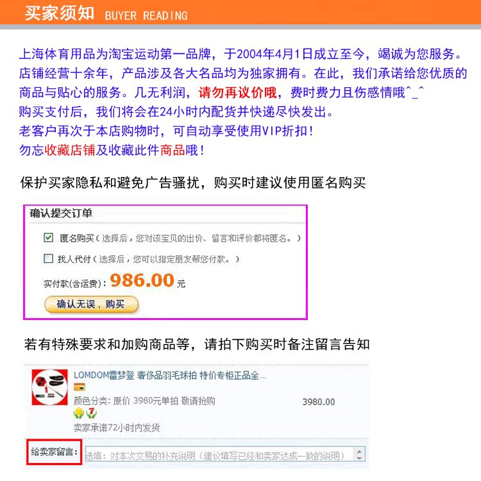Click the up arrow on message box
This screenshot has height=481, width=481.
point(359,451)
